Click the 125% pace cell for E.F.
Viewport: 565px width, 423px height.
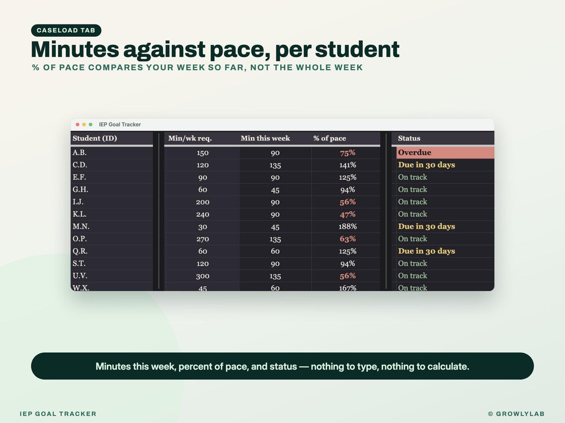346,177
